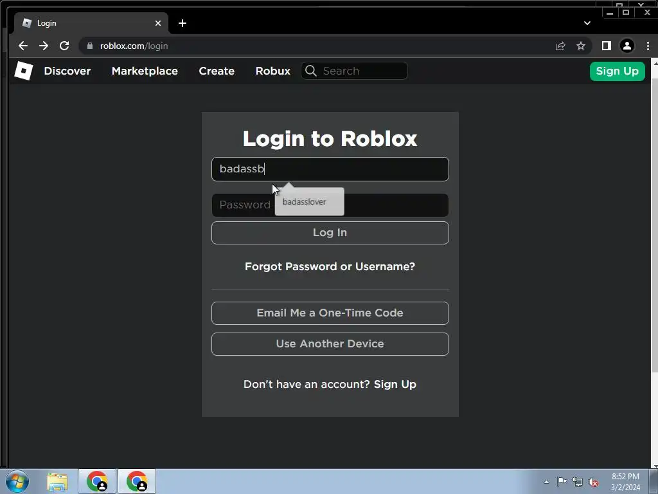Open the Chrome three-dot menu
The width and height of the screenshot is (658, 494).
click(648, 46)
